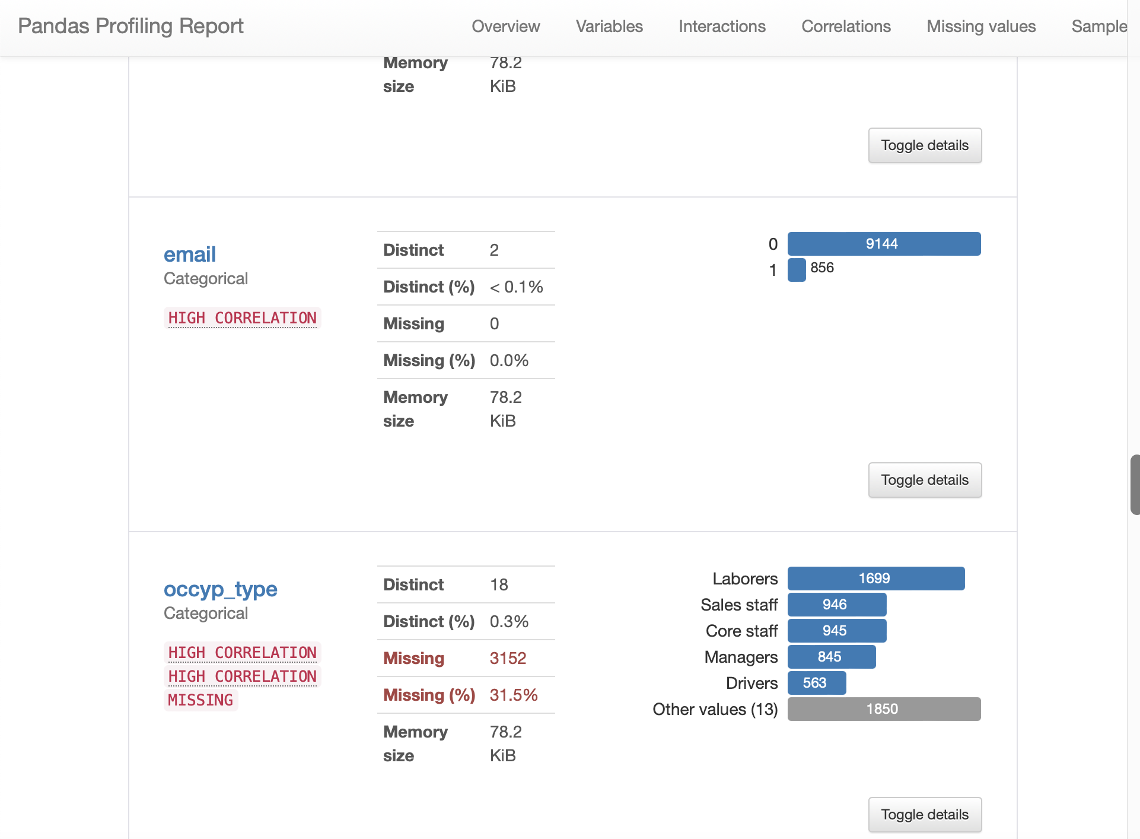Click email's HIGH CORRELATION warning badge
The image size is (1140, 839).
[242, 318]
